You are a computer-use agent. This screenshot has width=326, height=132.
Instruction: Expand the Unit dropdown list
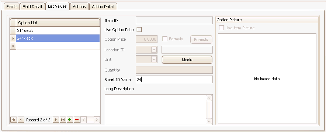coord(154,59)
